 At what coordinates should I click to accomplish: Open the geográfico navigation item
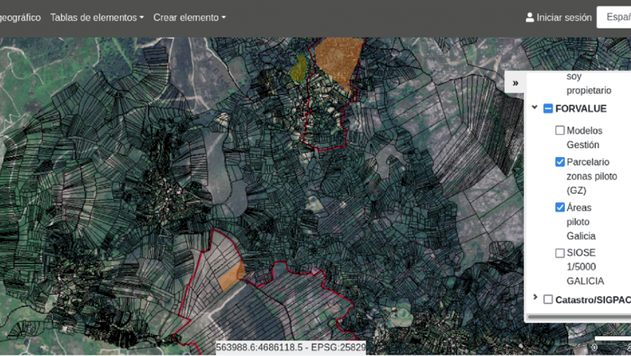(20, 18)
